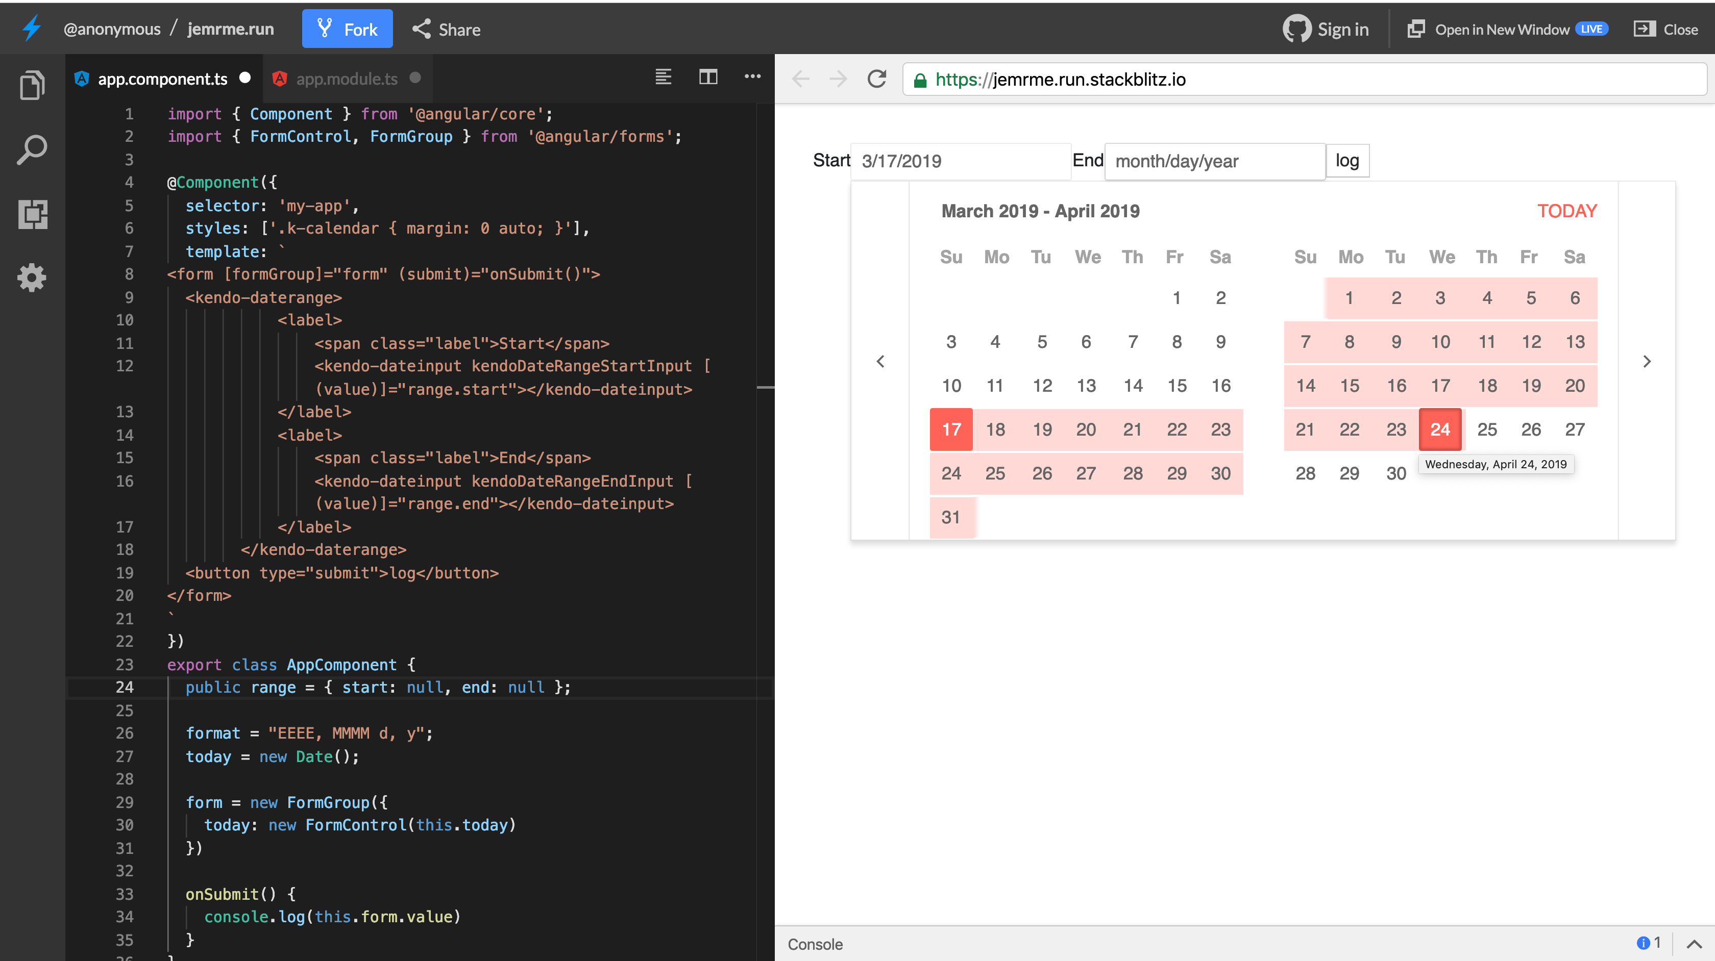
Task: Sign in with GitHub
Action: point(1326,29)
